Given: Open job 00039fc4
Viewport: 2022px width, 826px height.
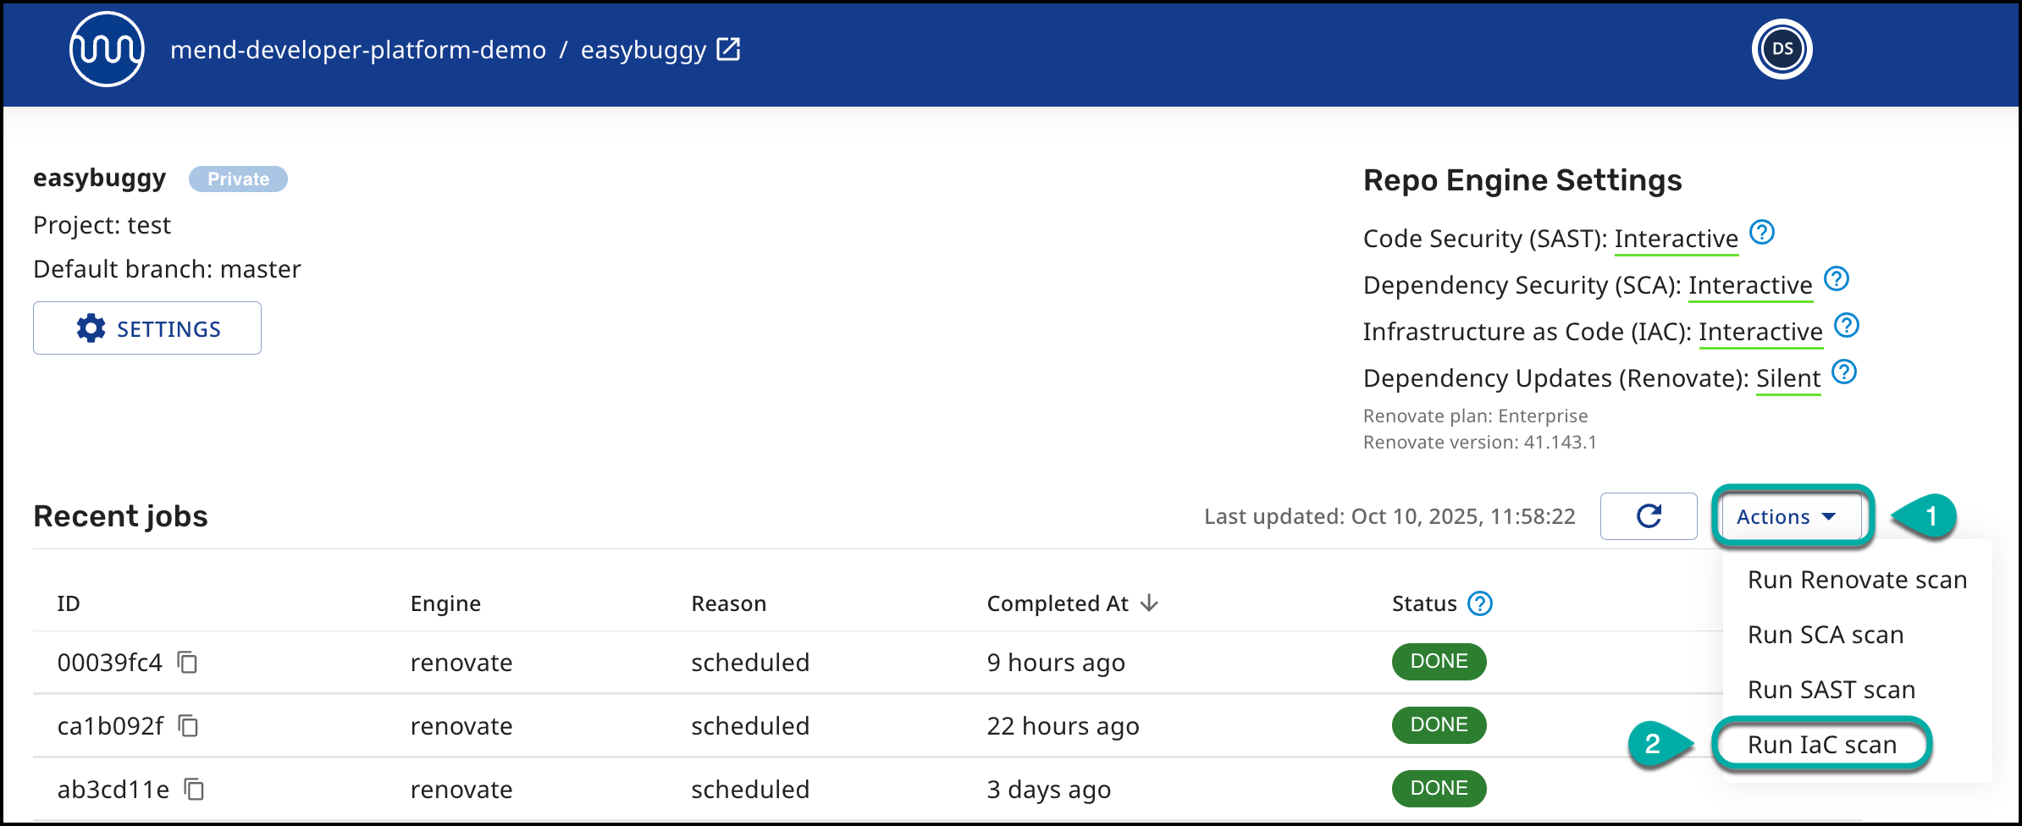Looking at the screenshot, I should coord(109,662).
